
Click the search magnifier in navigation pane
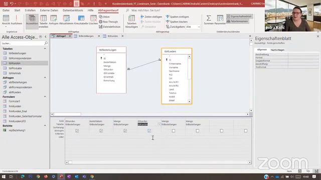click(x=46, y=43)
